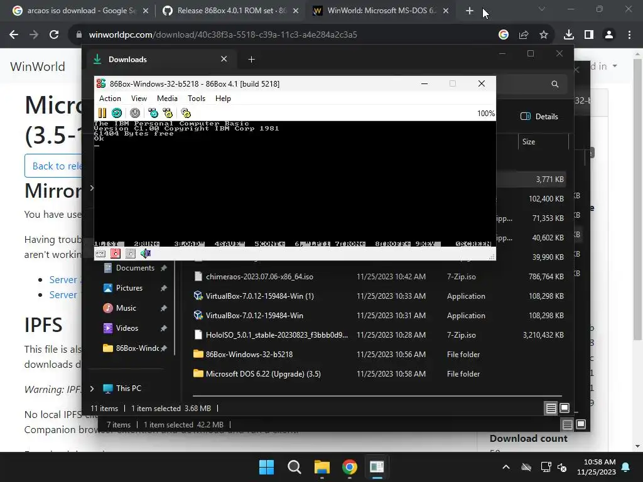Switch to large icons view in rear Explorer
Image resolution: width=643 pixels, height=482 pixels.
[581, 424]
